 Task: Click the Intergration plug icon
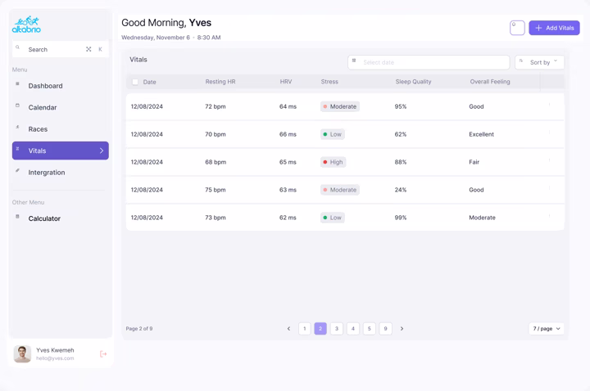click(x=17, y=170)
